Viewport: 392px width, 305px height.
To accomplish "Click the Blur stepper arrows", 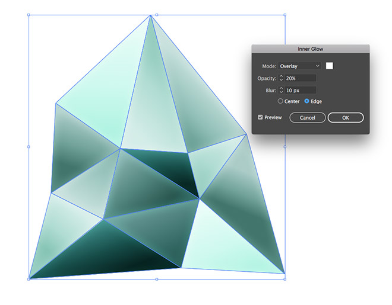I will 281,90.
